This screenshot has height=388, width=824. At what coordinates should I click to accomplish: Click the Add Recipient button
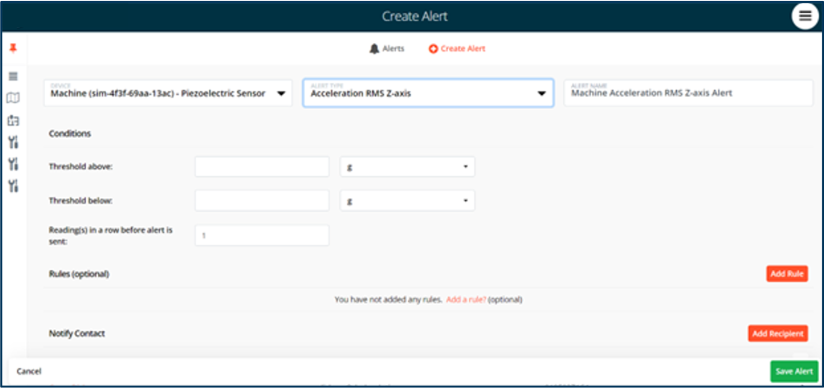[778, 334]
